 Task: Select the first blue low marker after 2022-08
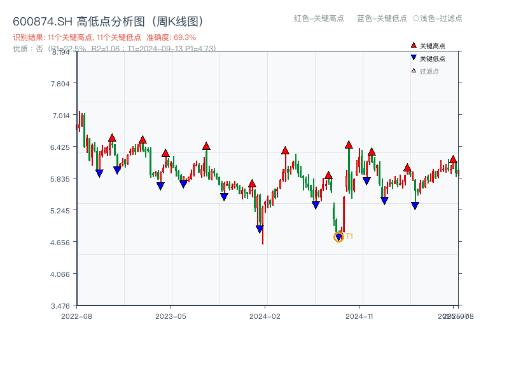pos(99,173)
